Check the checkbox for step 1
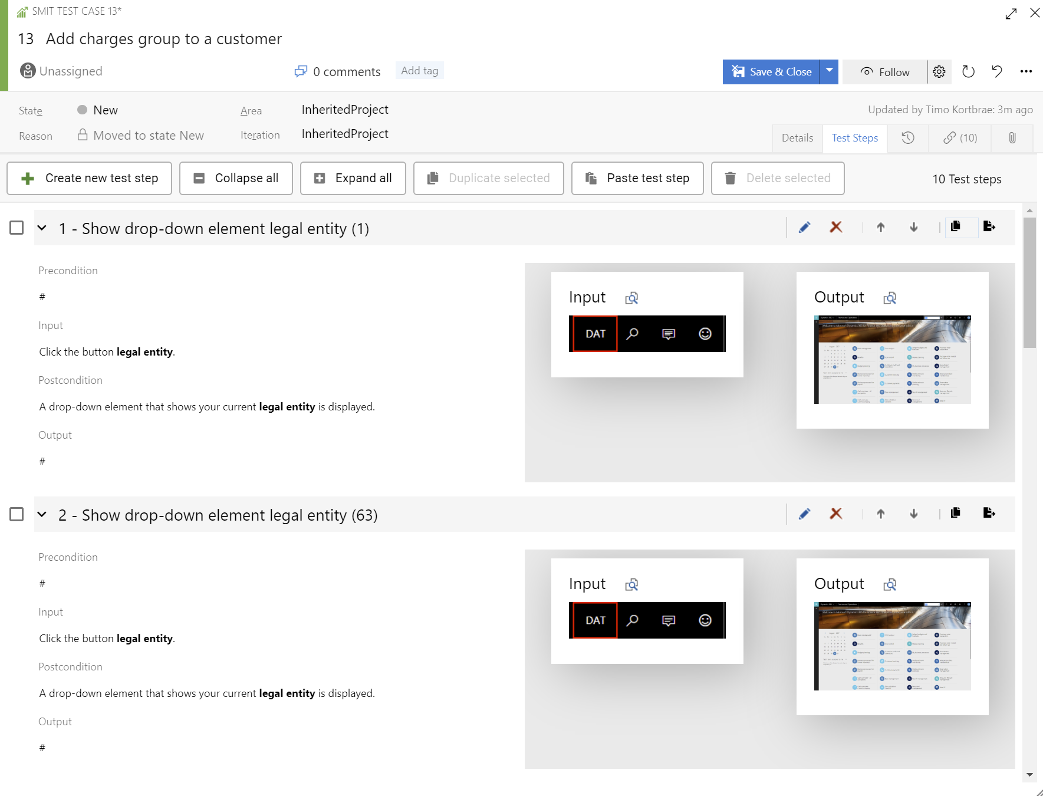 coord(17,228)
